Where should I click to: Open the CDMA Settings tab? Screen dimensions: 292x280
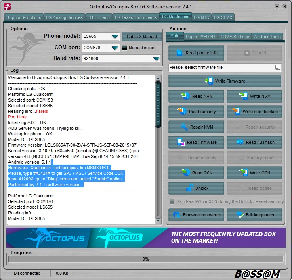pos(235,37)
